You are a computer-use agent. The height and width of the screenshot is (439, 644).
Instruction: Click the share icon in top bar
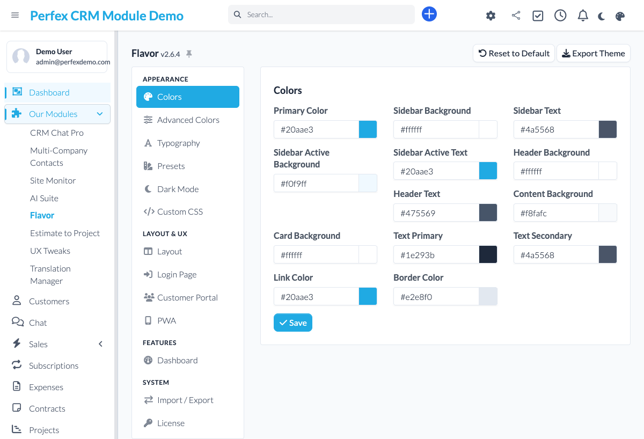point(516,16)
